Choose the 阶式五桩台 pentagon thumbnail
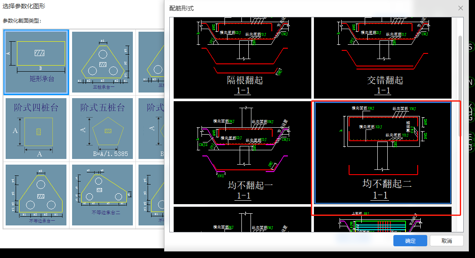This screenshot has width=475, height=258. point(102,129)
